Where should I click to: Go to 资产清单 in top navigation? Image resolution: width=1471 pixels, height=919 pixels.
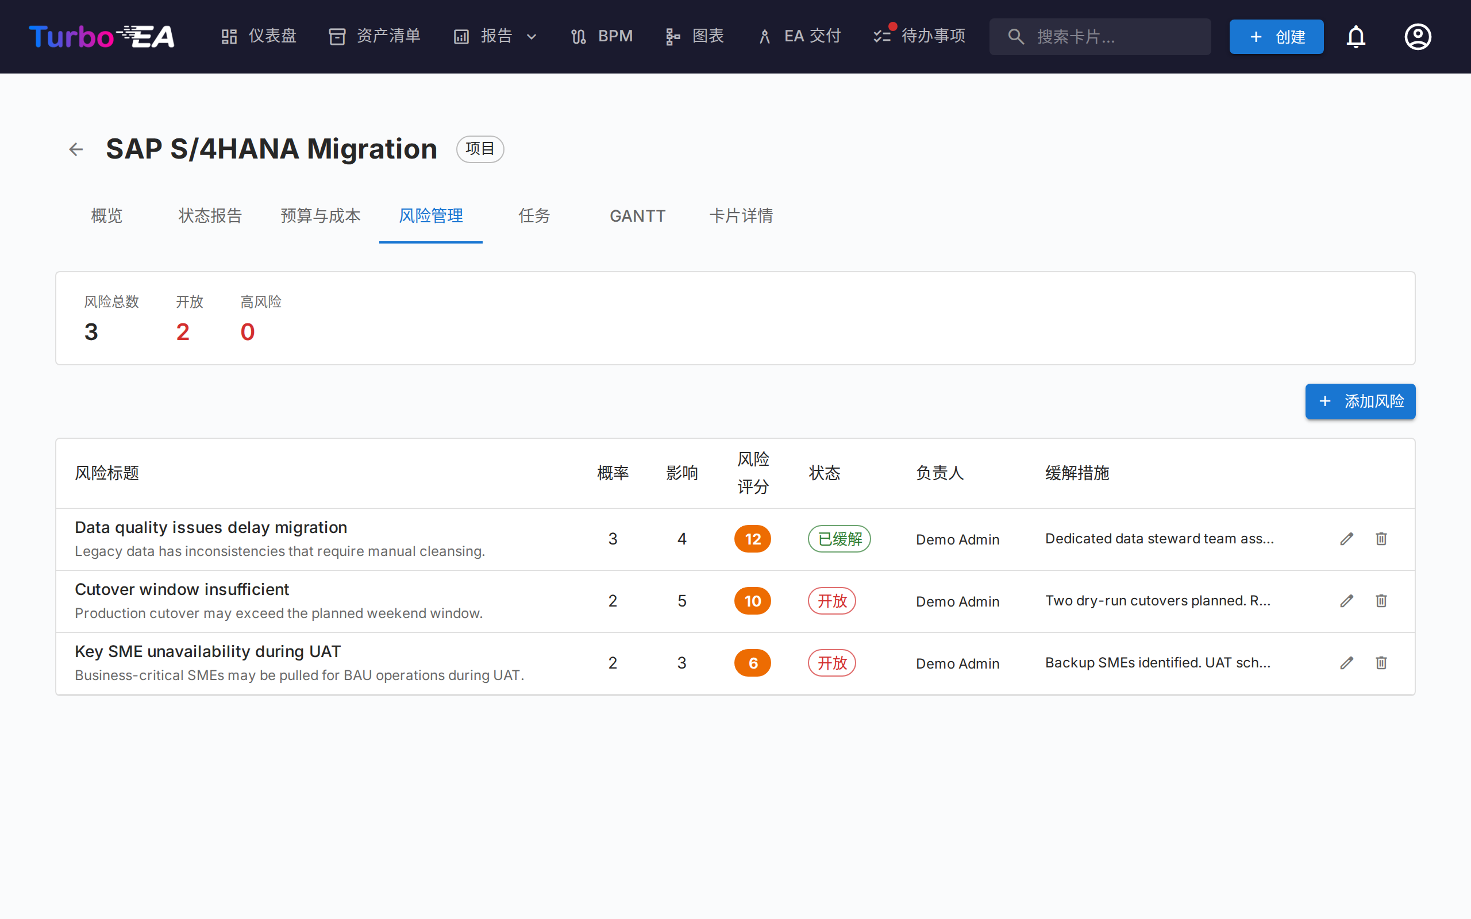point(375,37)
